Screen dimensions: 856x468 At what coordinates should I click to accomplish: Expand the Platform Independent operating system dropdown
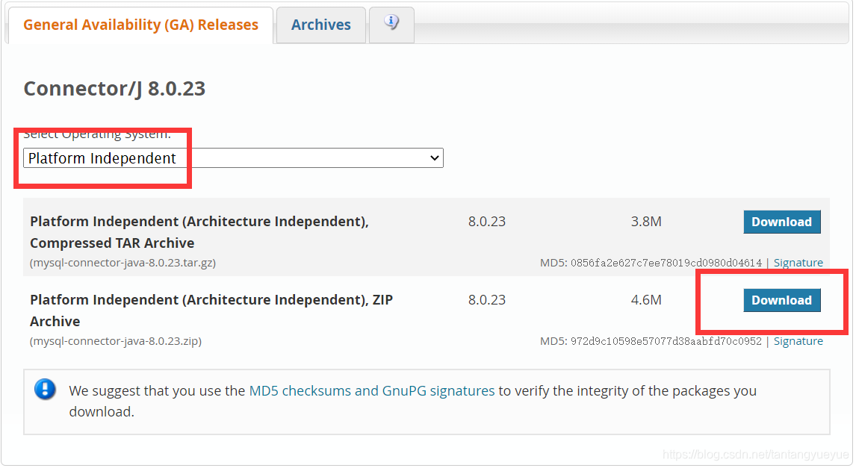233,158
